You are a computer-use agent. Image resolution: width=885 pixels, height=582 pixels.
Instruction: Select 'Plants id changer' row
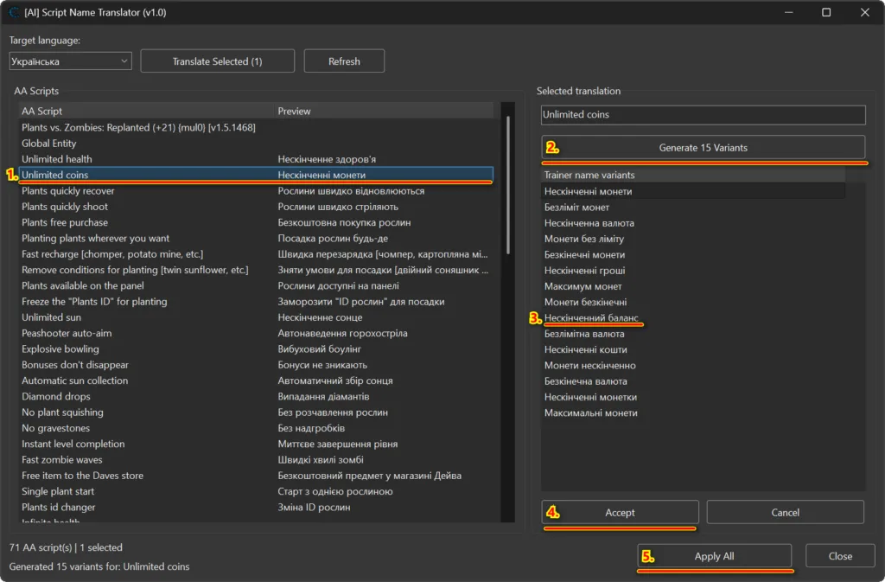coord(256,507)
